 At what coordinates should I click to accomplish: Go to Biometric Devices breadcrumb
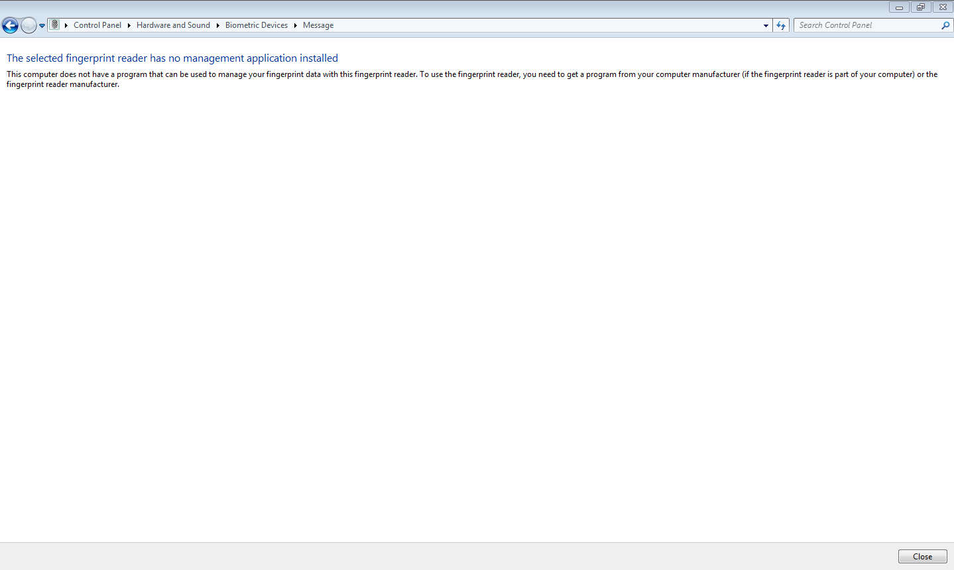point(257,25)
